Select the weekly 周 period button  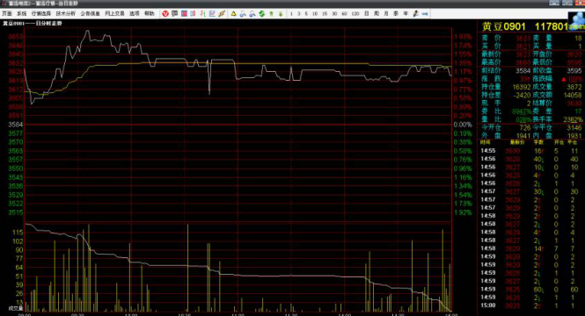pyautogui.click(x=377, y=14)
